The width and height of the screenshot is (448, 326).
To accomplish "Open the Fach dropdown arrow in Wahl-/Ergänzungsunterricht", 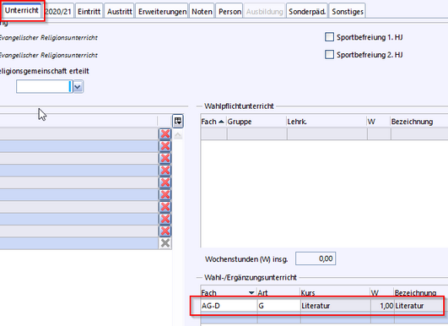I will (251, 293).
